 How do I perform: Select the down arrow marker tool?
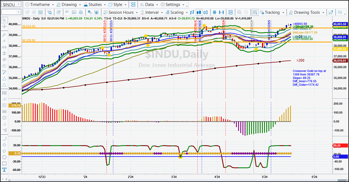point(4,144)
